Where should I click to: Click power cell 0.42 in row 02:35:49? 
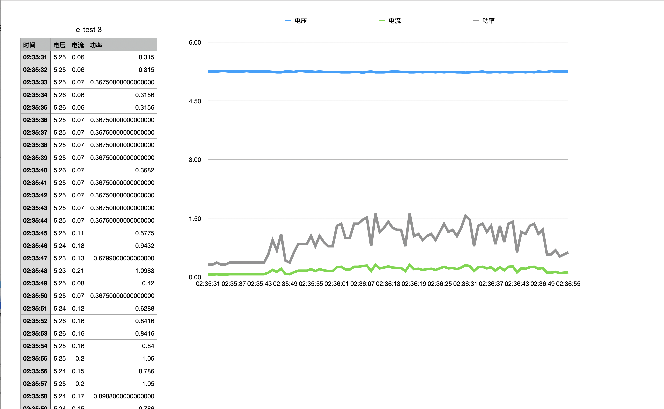point(122,283)
